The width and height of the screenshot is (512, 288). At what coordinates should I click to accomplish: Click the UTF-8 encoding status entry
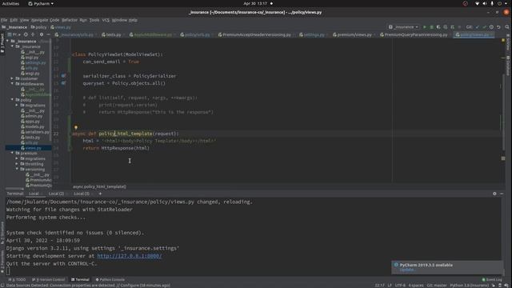tap(400, 285)
